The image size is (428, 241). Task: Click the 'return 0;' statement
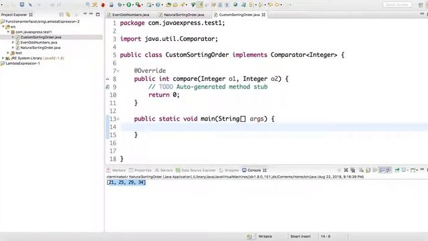tap(164, 95)
